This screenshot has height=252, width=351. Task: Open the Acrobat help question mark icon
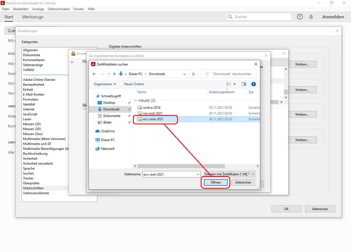(x=300, y=17)
